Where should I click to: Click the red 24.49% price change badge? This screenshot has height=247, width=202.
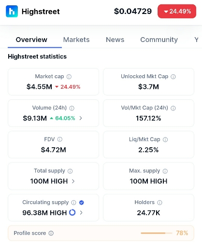(x=177, y=11)
